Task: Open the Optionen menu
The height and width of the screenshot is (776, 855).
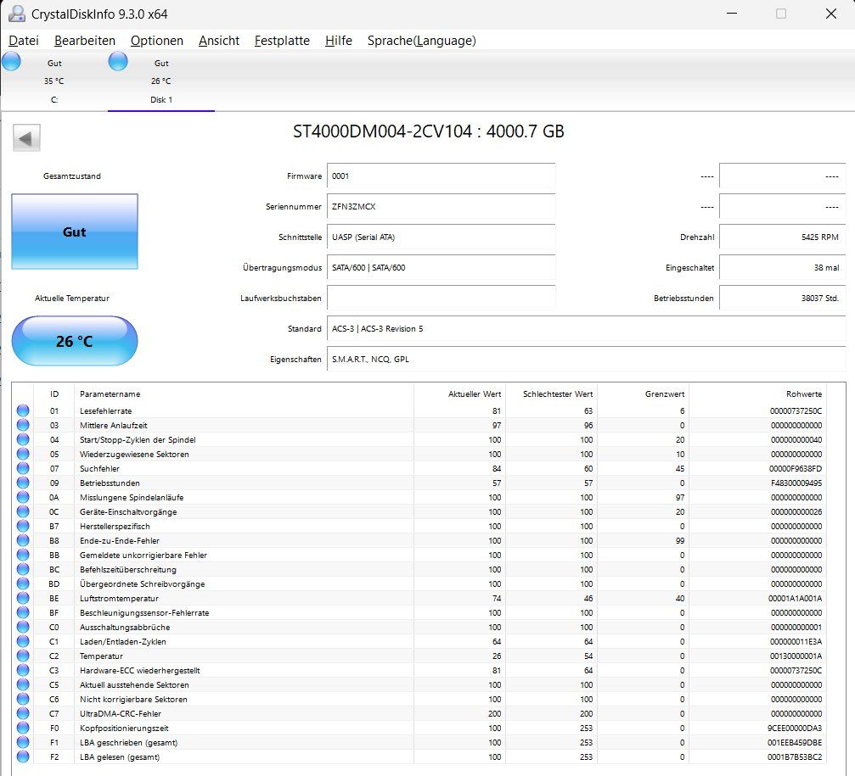Action: 157,41
